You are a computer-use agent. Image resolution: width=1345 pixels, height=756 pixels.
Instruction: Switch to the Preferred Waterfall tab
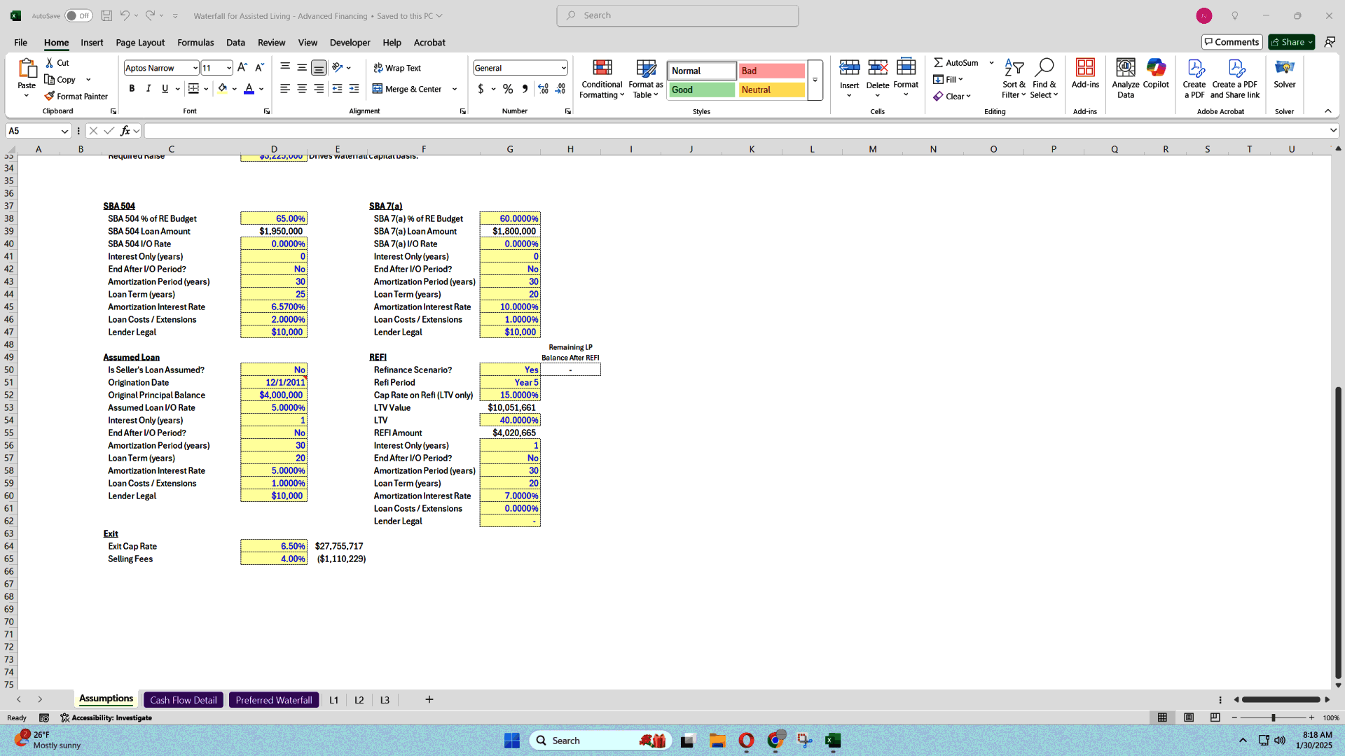click(x=273, y=700)
